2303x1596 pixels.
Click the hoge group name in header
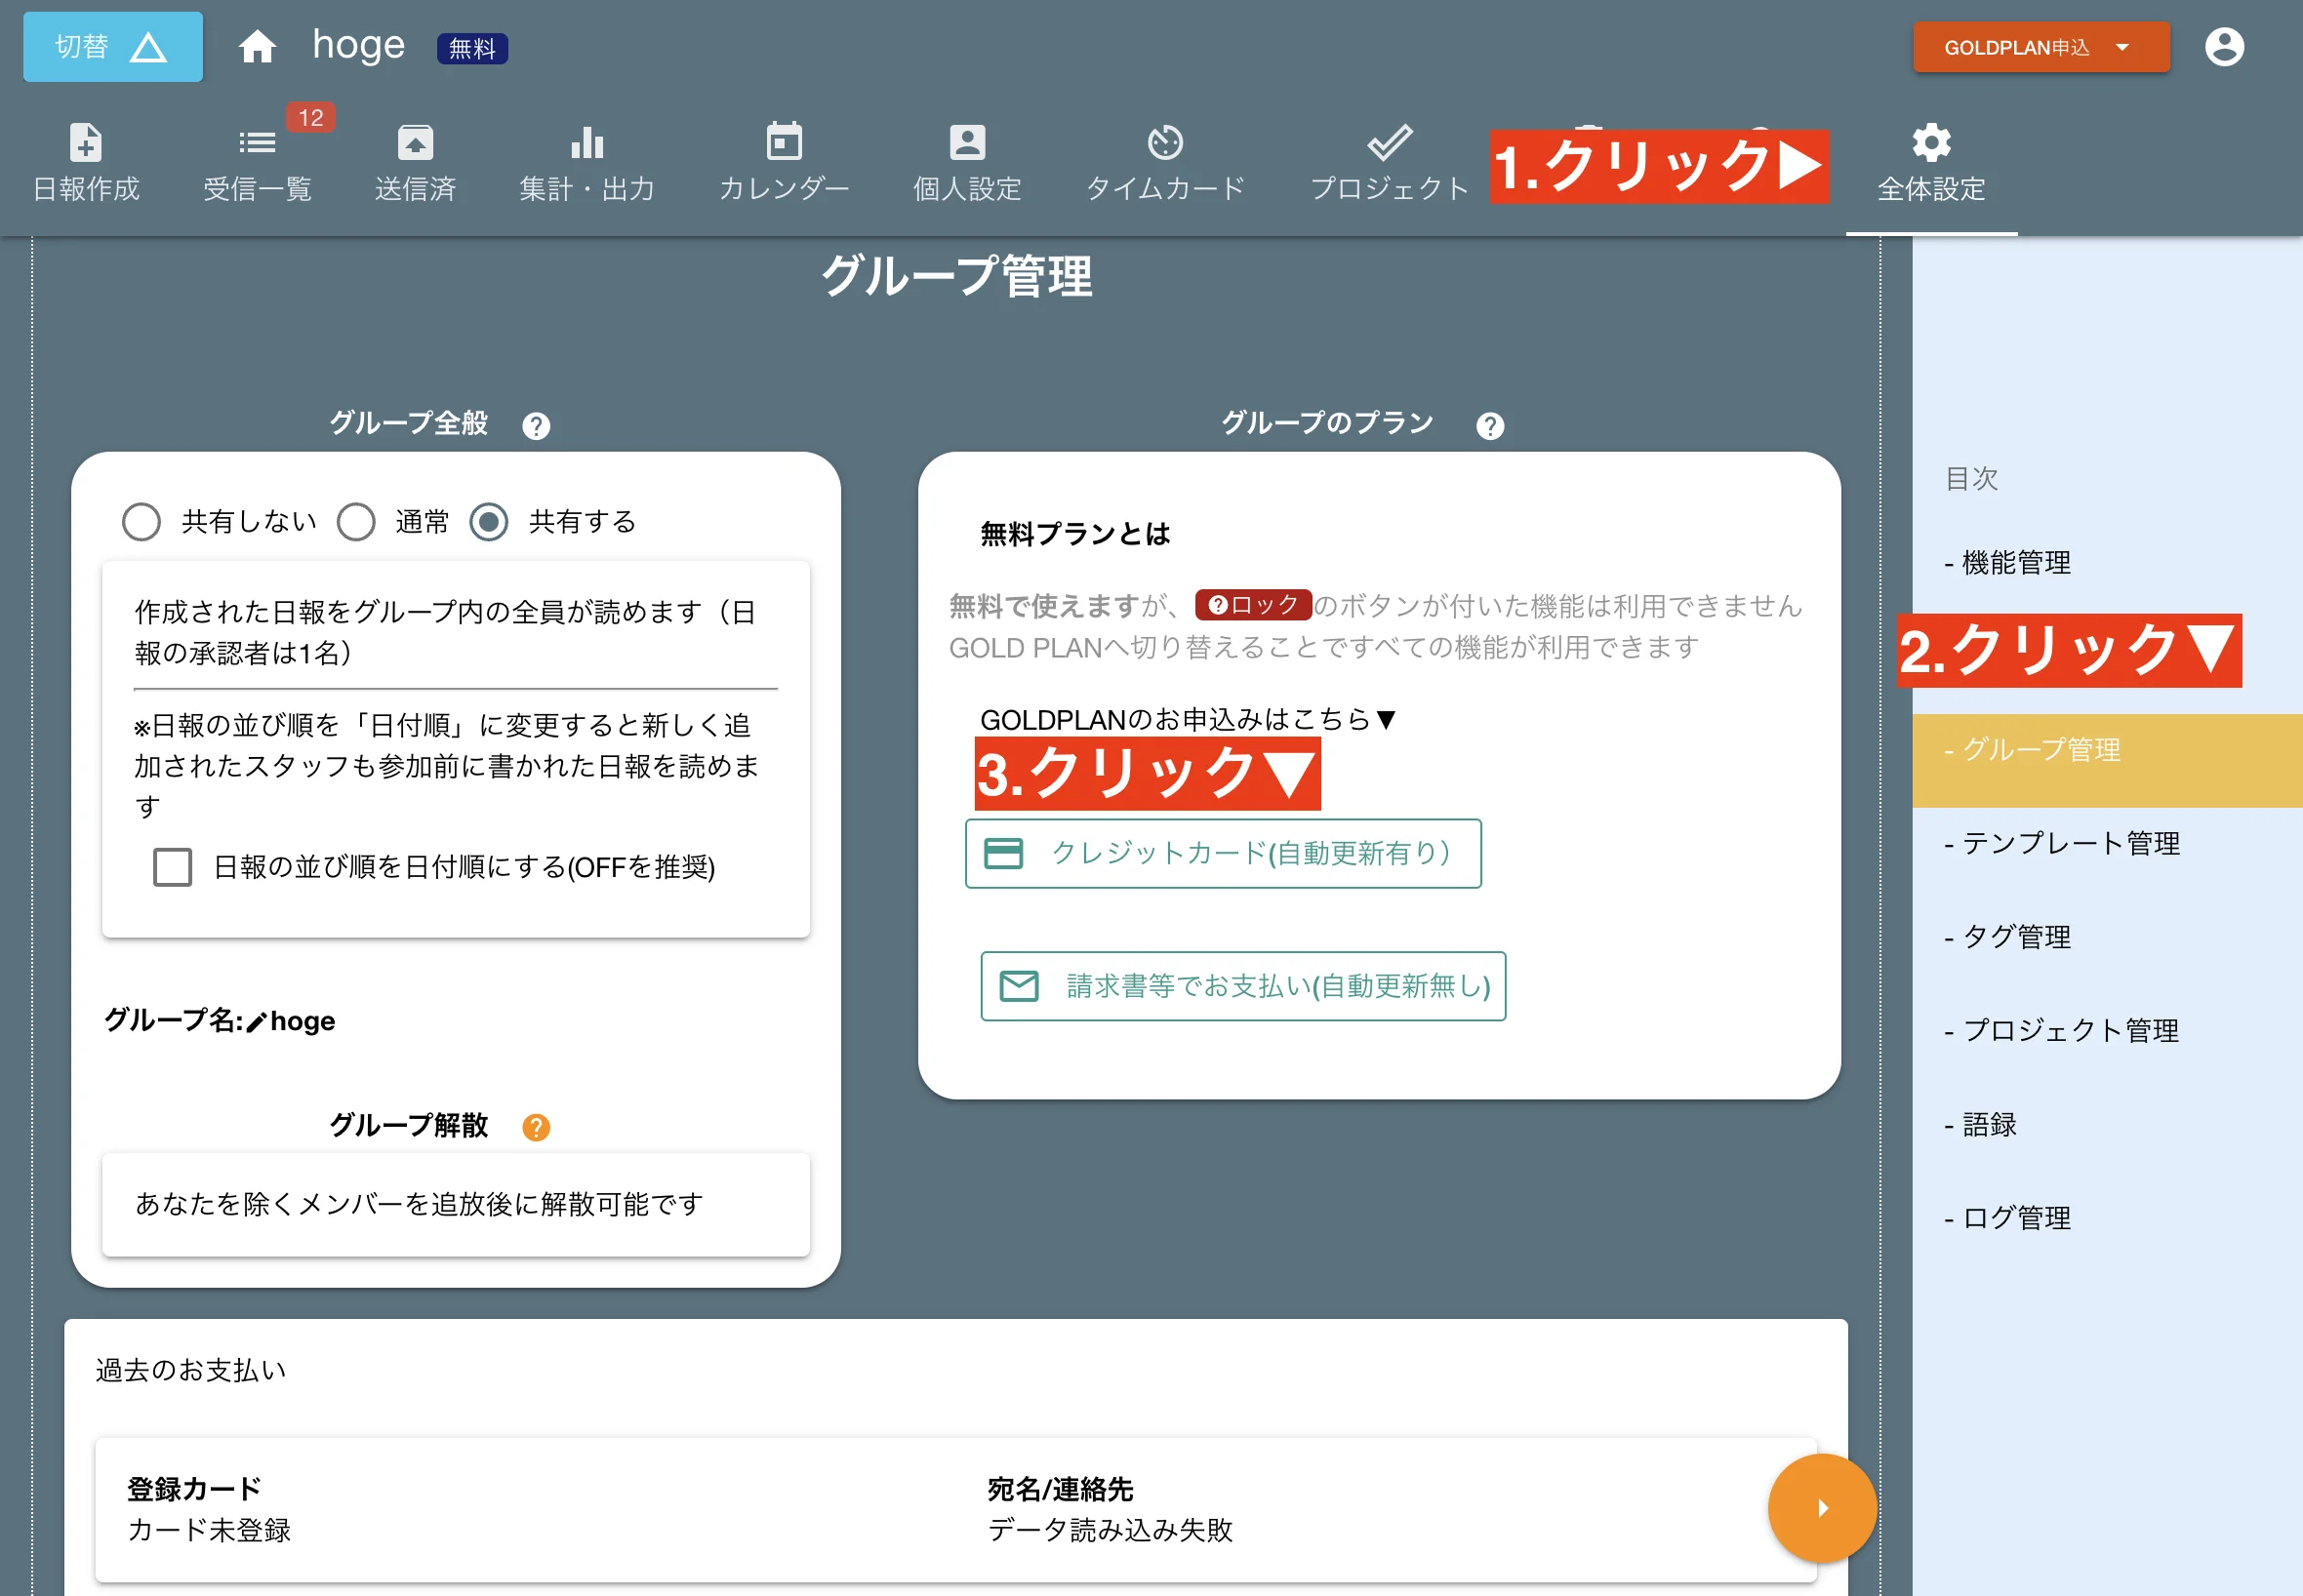click(358, 46)
